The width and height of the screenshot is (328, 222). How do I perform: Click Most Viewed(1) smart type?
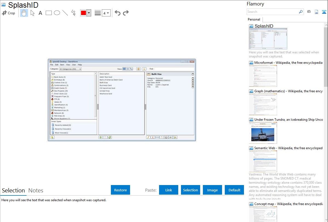(61, 133)
